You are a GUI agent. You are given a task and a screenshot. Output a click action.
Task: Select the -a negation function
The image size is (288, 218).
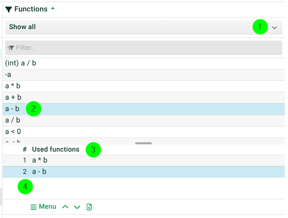(x=143, y=75)
